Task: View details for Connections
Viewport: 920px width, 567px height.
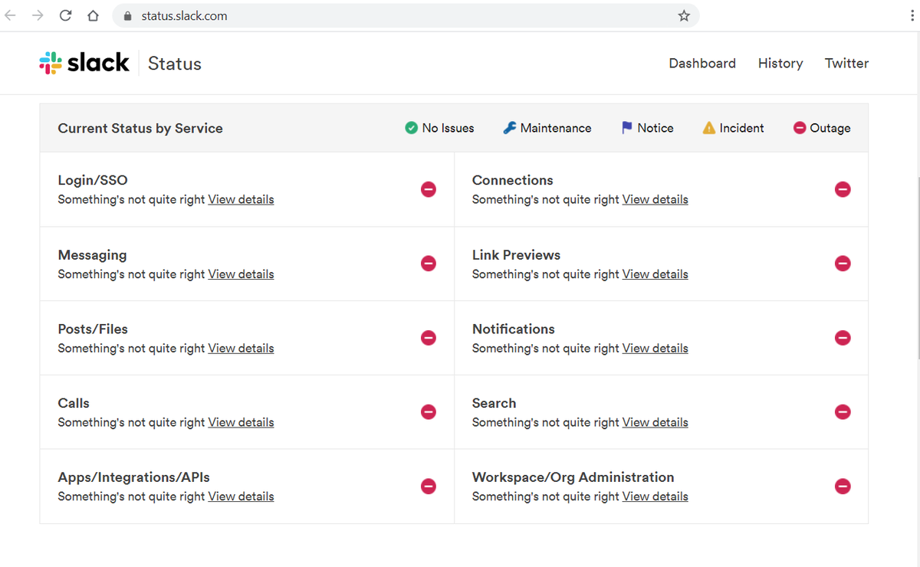Action: [655, 199]
